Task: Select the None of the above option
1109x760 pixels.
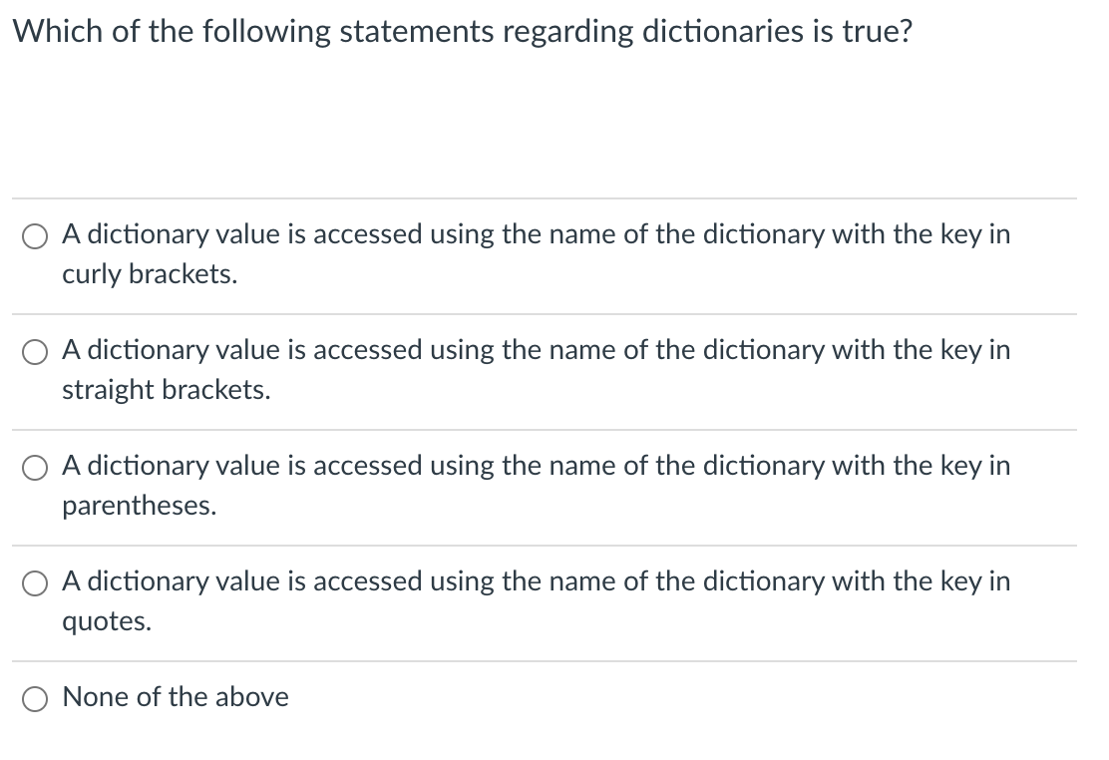Action: (x=35, y=698)
